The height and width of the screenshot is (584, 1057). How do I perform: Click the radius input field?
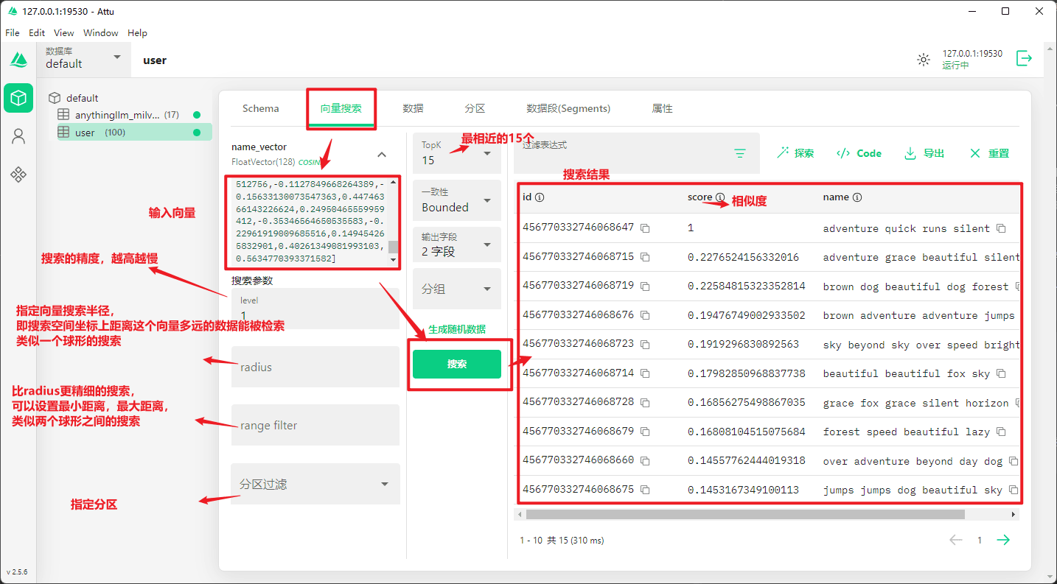pyautogui.click(x=315, y=367)
